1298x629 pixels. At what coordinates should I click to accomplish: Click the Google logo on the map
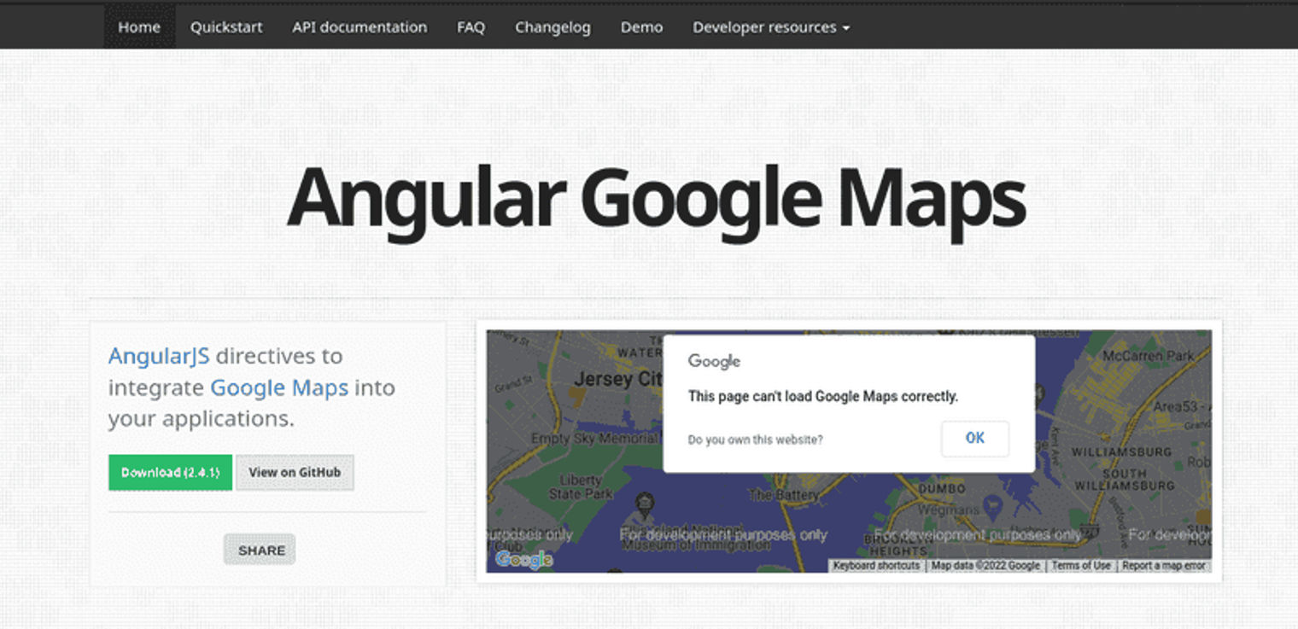tap(524, 559)
